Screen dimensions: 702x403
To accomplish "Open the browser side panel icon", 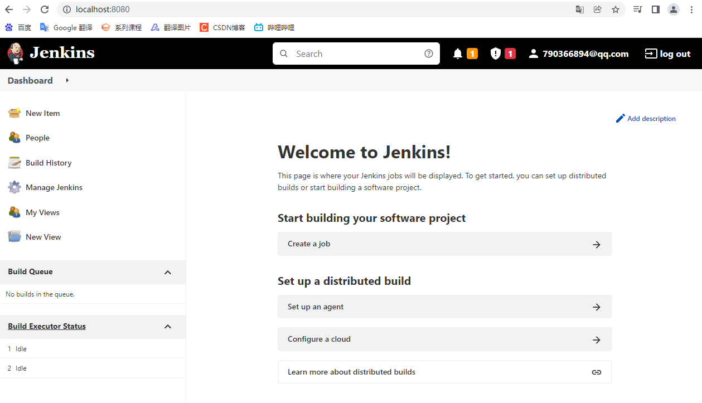I will point(656,9).
